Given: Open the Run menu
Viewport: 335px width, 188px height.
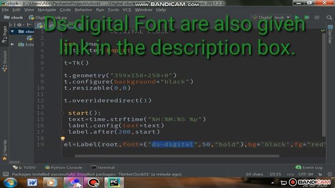Looking at the screenshot, I should point(100,10).
